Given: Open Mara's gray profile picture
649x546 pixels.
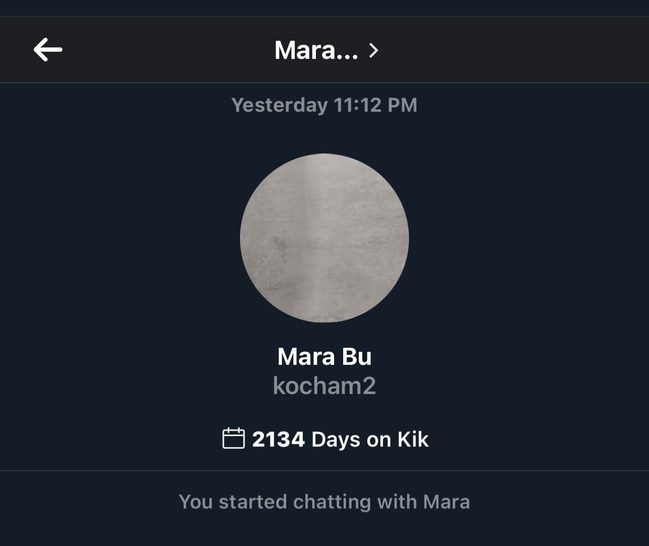Looking at the screenshot, I should (324, 238).
